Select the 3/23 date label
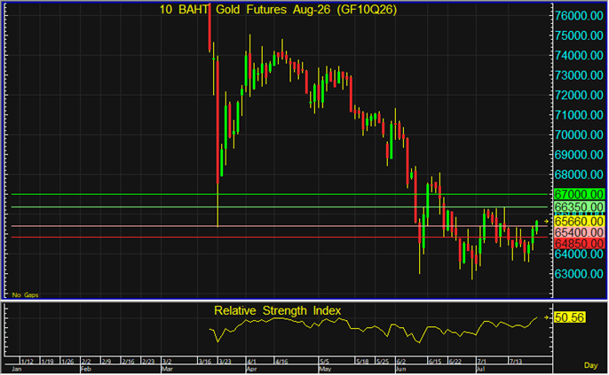609x375 pixels. pyautogui.click(x=225, y=362)
